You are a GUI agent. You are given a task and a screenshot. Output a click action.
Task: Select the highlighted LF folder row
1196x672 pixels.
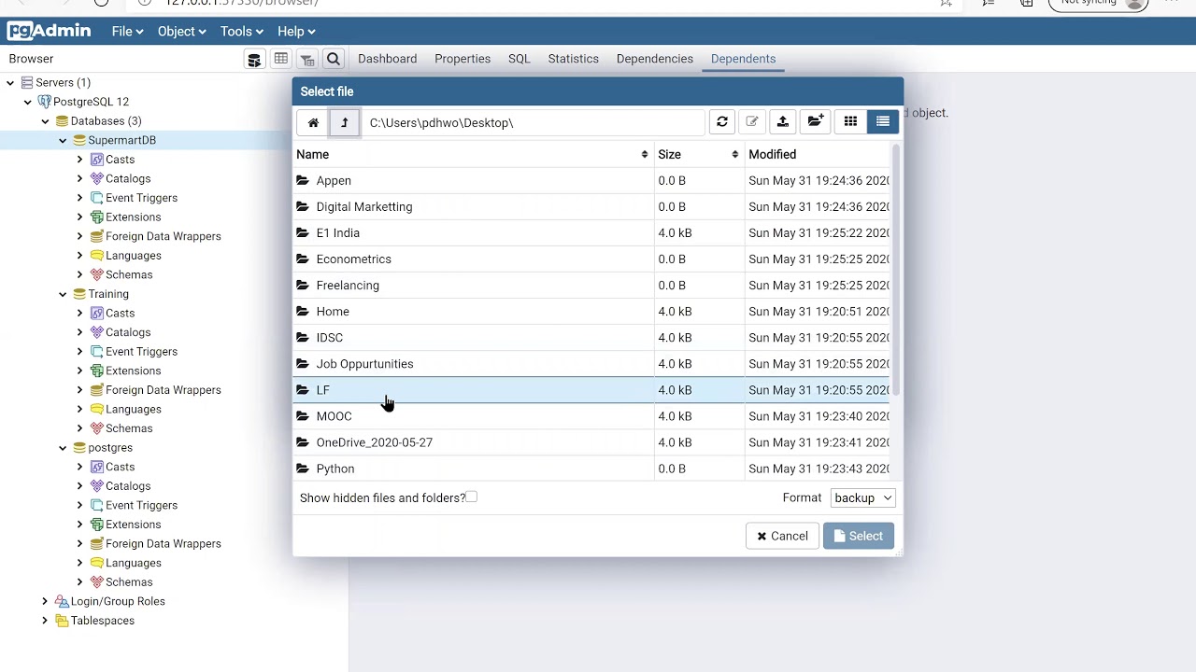[591, 389]
